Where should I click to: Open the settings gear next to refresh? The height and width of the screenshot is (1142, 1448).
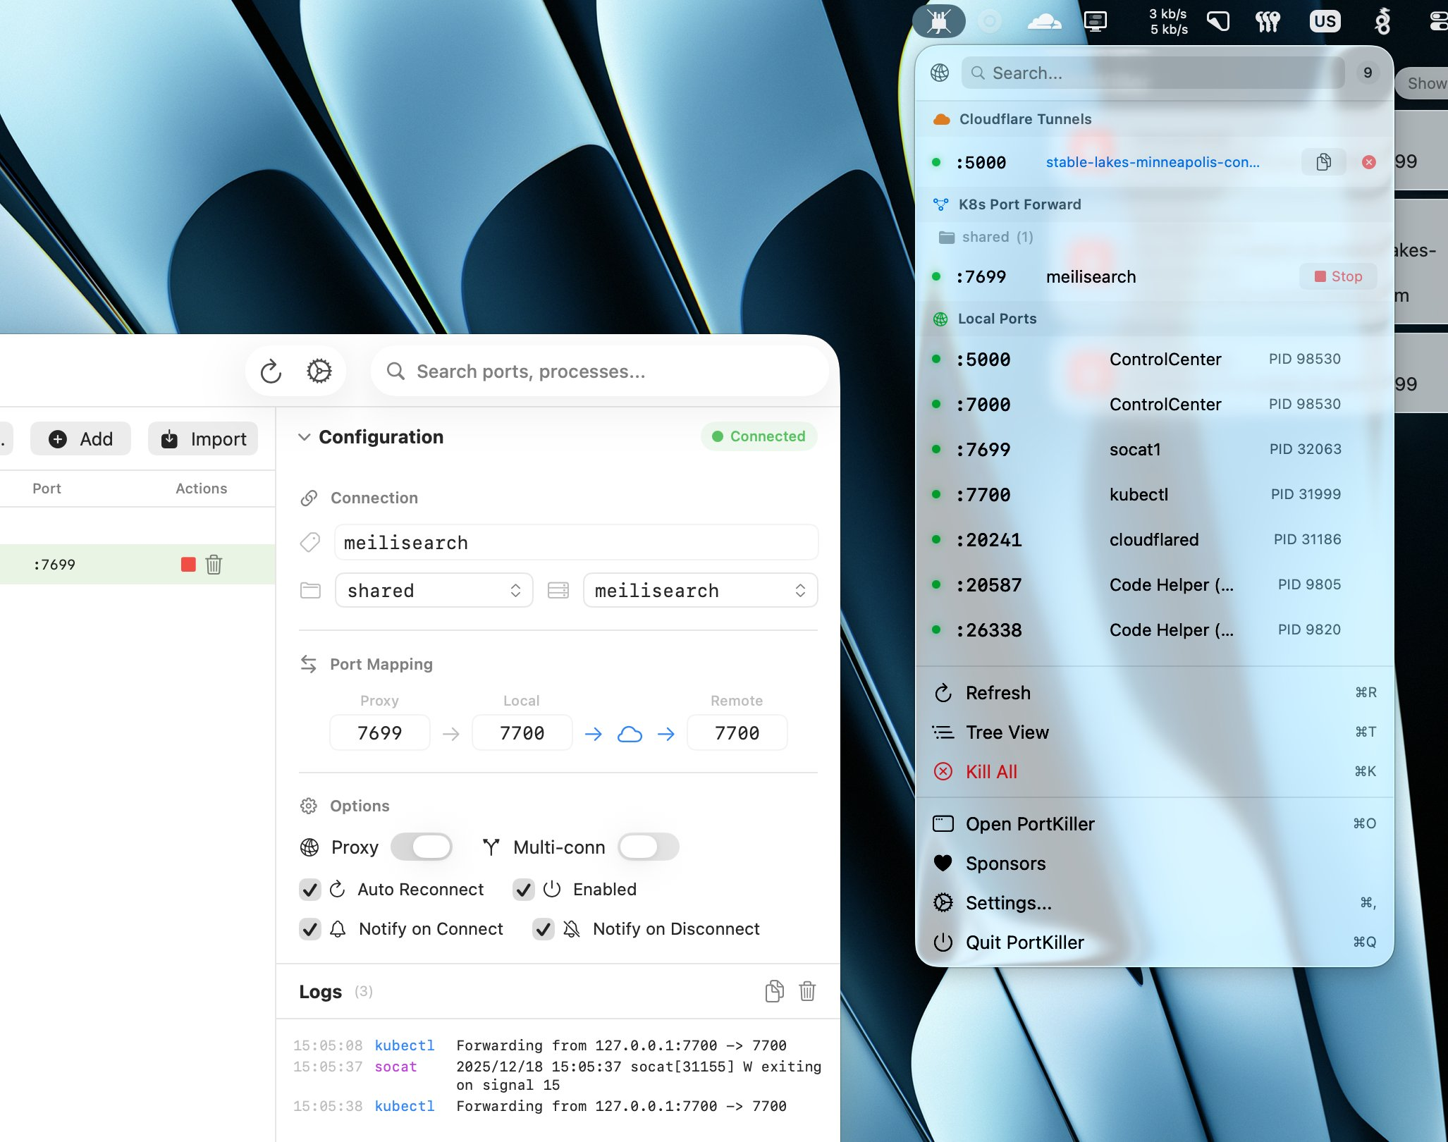(x=320, y=371)
